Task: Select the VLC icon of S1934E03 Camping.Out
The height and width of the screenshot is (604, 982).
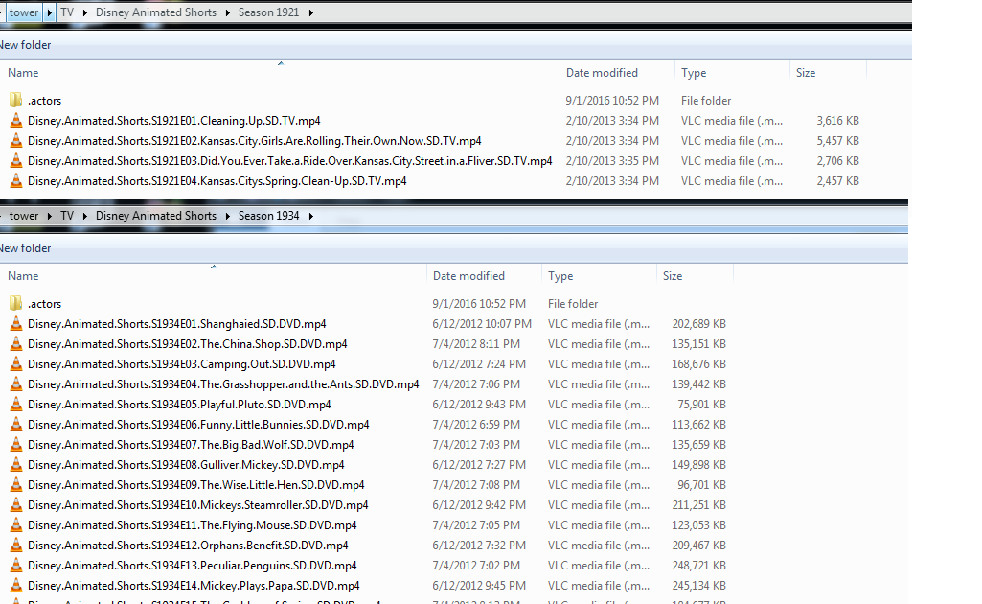Action: (16, 363)
